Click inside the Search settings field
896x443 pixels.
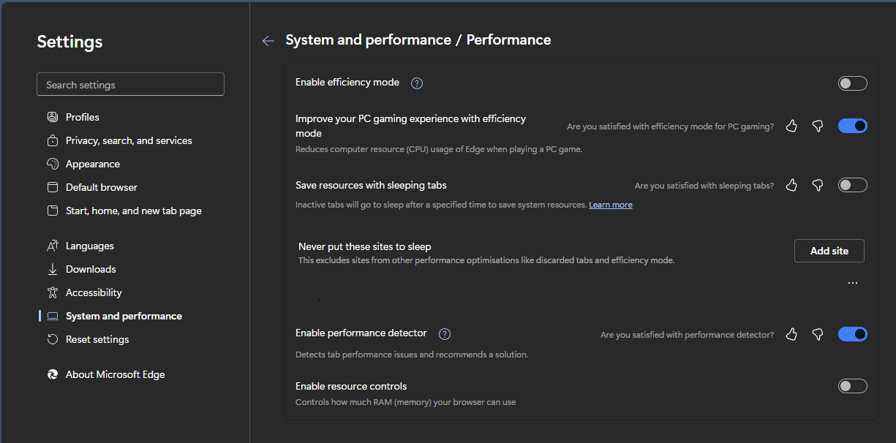coord(130,83)
